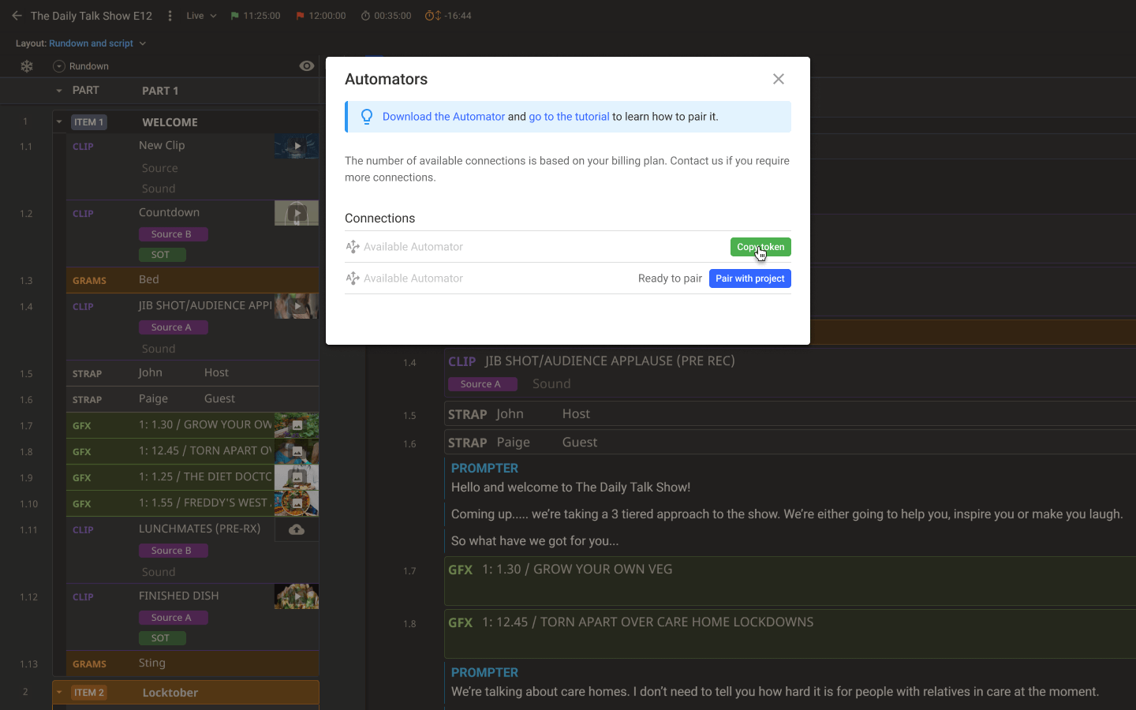Click the Sound field under JIB SHOT in rundown

click(159, 349)
